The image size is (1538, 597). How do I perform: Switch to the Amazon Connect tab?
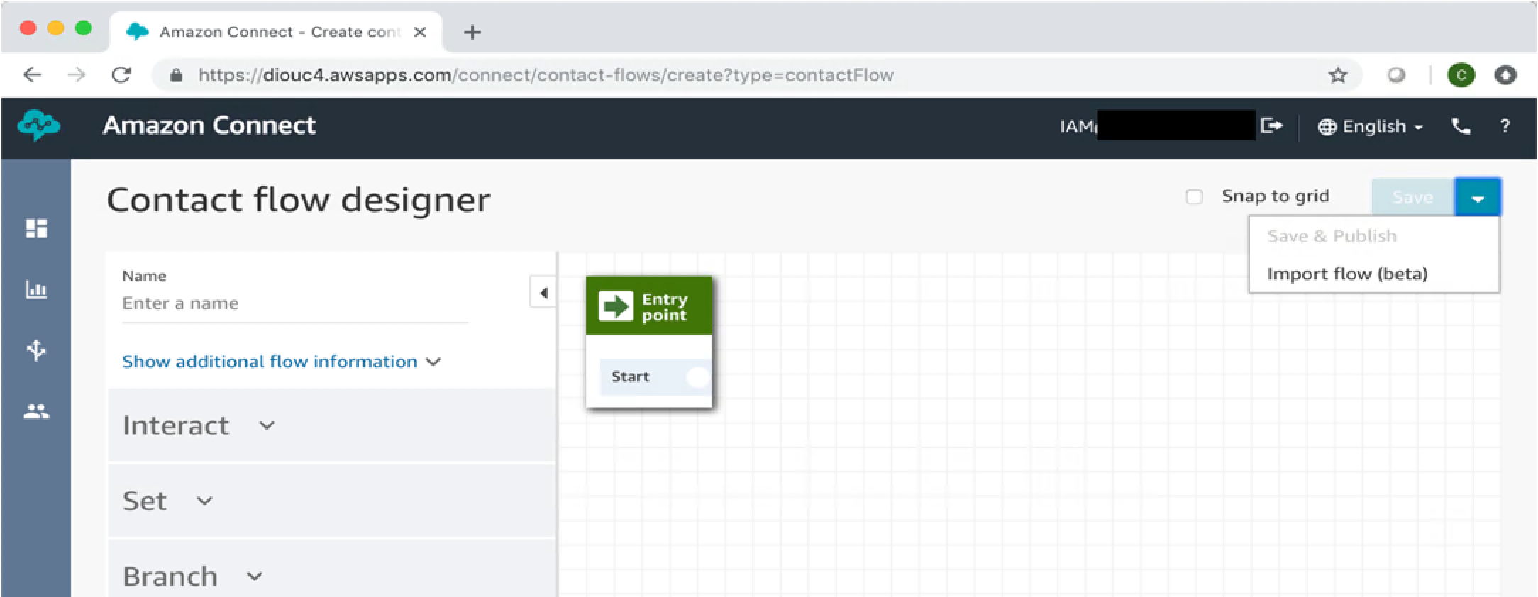point(277,32)
